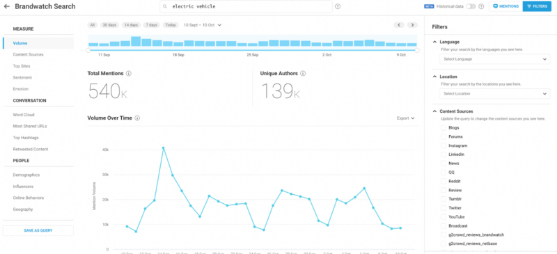This screenshot has width=557, height=254.
Task: Collapse the Language filter section
Action: [x=434, y=42]
